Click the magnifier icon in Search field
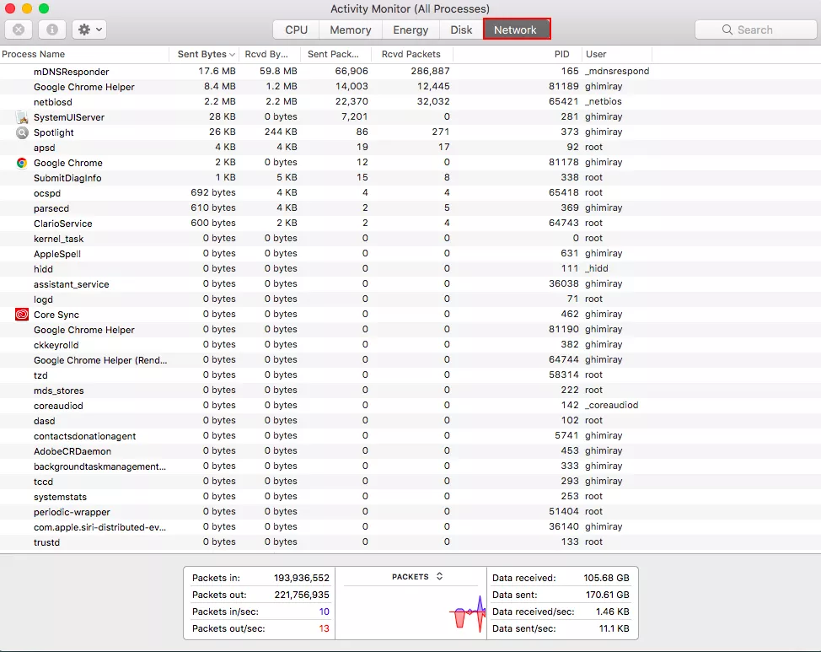Viewport: 821px width, 652px height. (727, 30)
